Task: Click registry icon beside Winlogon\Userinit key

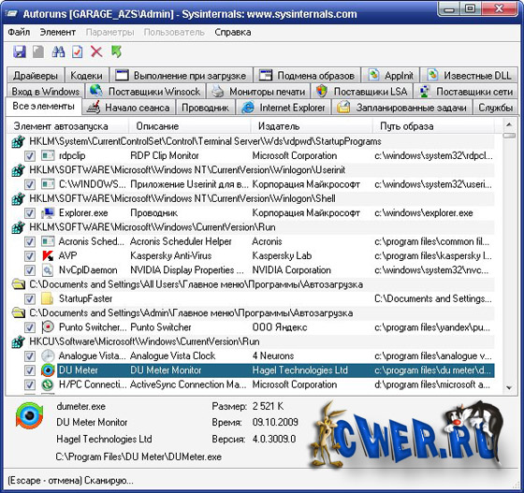Action: (19, 170)
